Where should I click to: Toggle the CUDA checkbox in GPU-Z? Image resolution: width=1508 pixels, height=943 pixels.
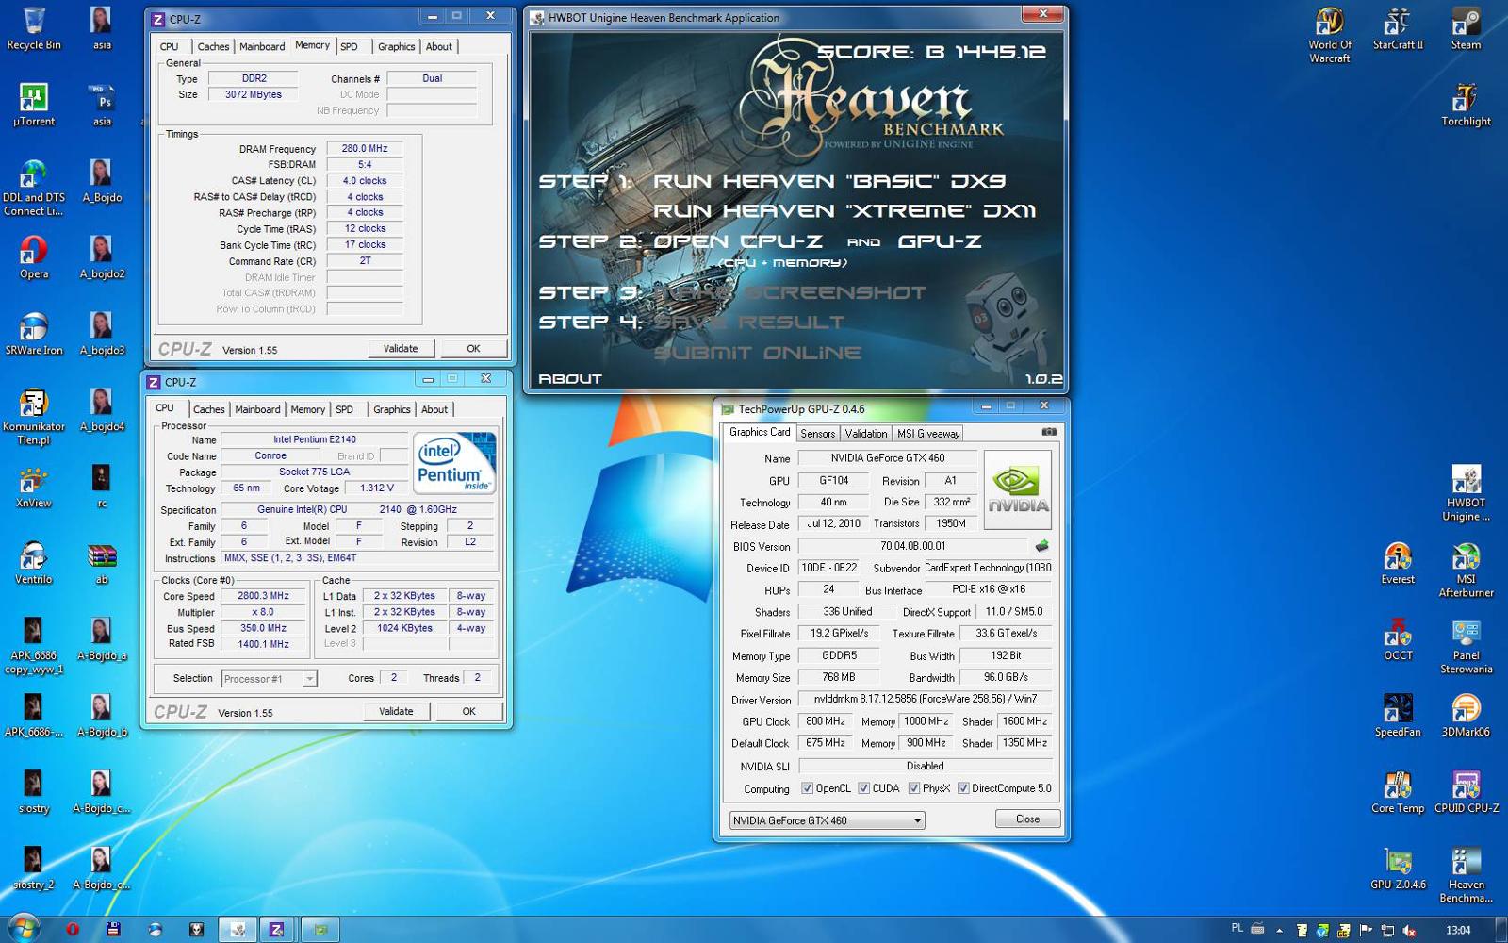863,788
